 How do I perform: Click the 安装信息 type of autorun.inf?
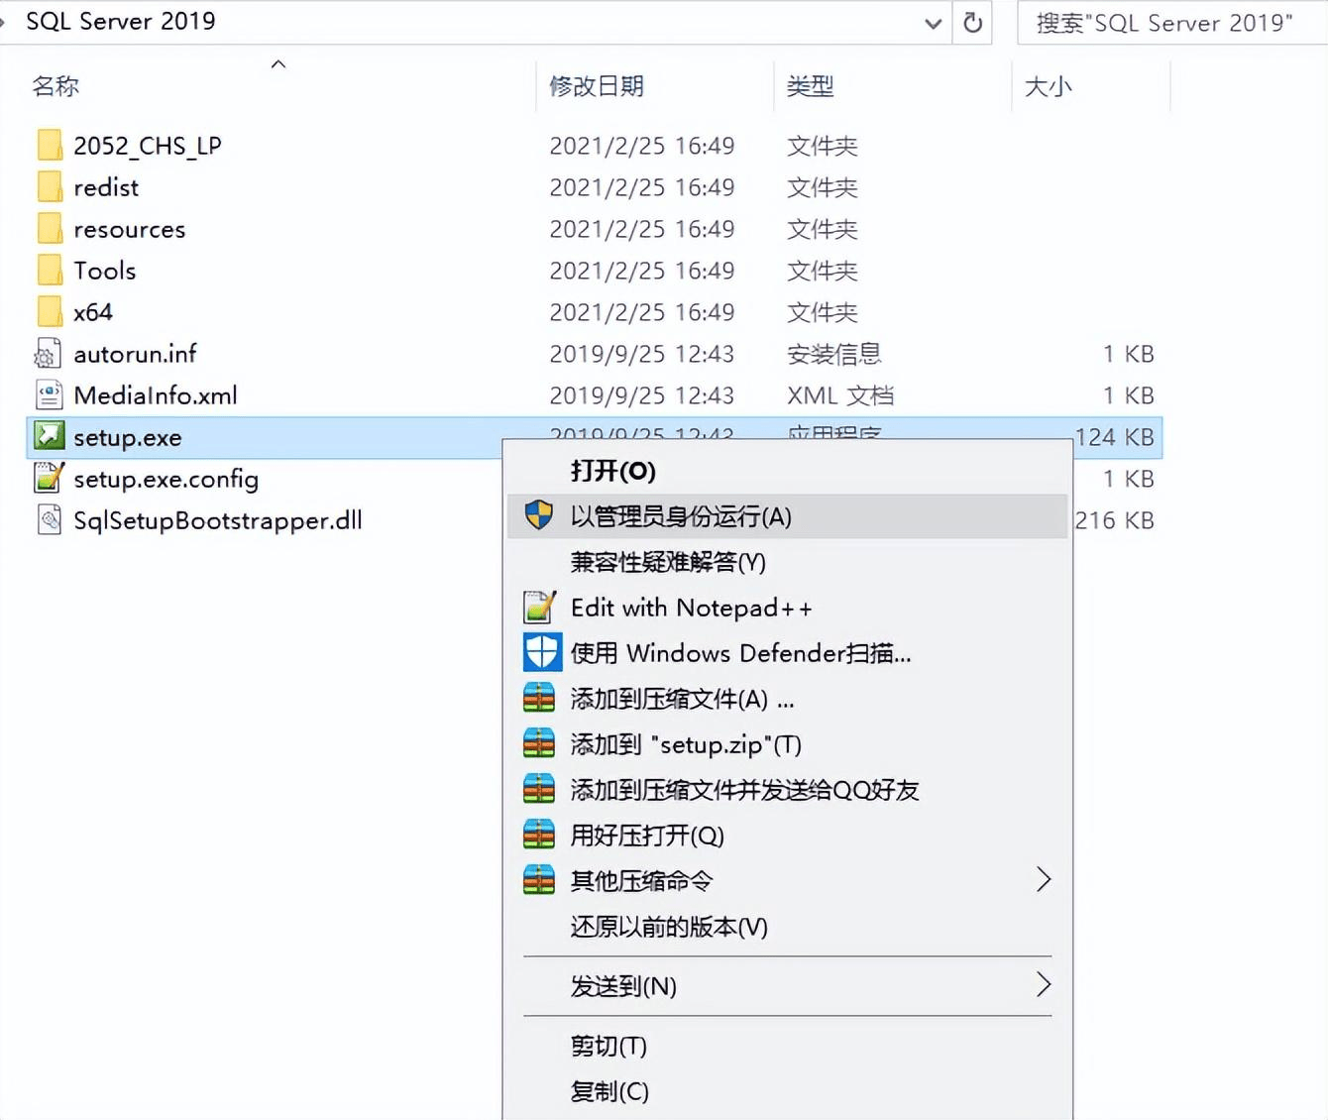(833, 354)
